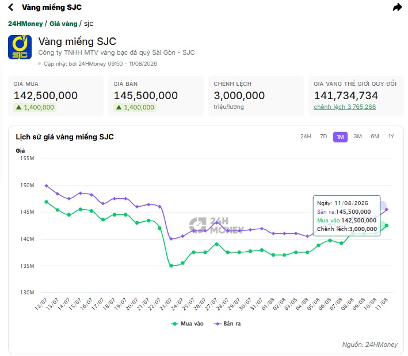Toggle Mua vào series in legend
This screenshot has width=408, height=356.
(187, 323)
